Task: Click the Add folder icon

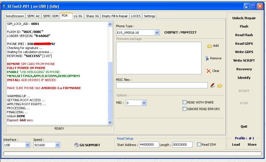Action: 210,46
